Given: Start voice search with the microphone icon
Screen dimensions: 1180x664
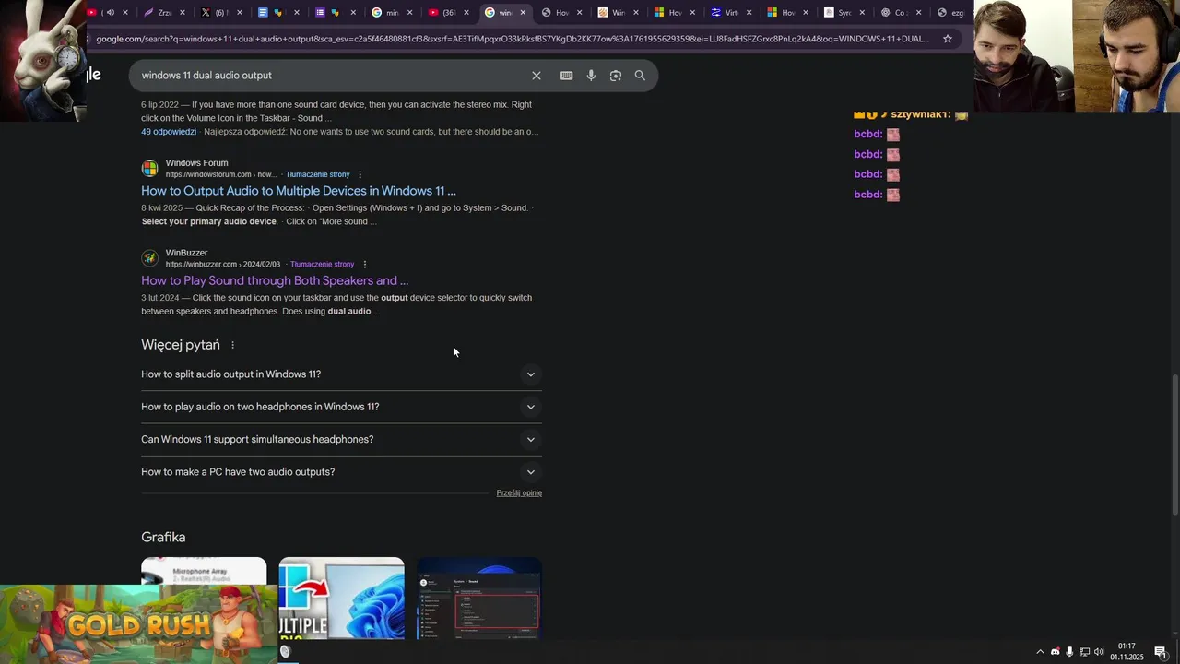Looking at the screenshot, I should pyautogui.click(x=591, y=76).
